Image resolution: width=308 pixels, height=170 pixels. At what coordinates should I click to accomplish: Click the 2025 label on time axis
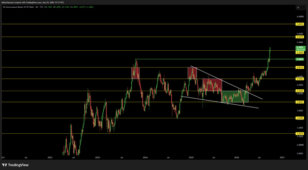(x=191, y=157)
